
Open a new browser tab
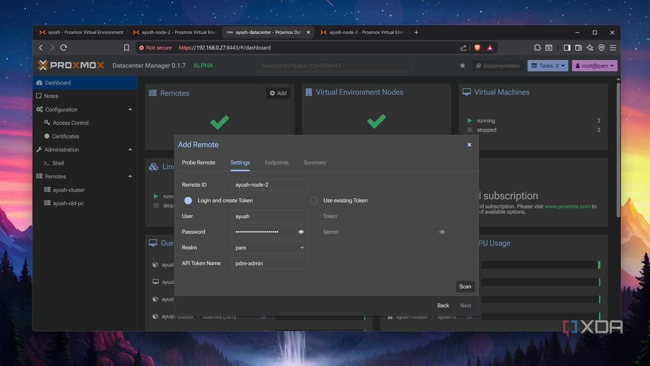pyautogui.click(x=416, y=32)
